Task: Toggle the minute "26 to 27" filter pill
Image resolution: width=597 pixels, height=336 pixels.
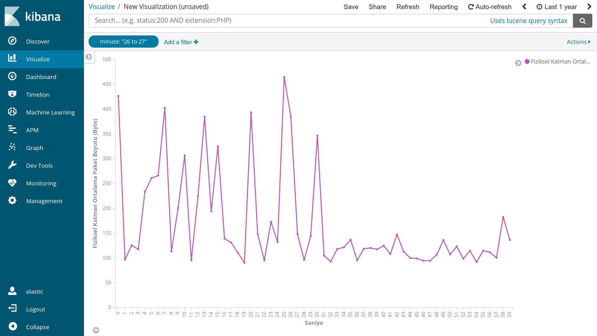Action: click(123, 42)
